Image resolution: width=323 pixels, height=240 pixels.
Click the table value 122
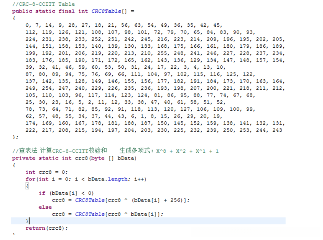[248, 74]
